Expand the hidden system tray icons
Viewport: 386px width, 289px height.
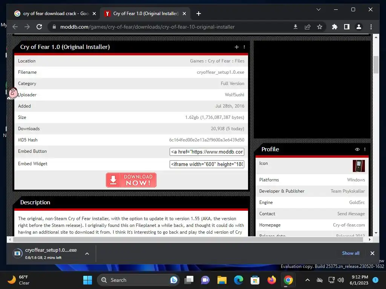tap(308, 280)
